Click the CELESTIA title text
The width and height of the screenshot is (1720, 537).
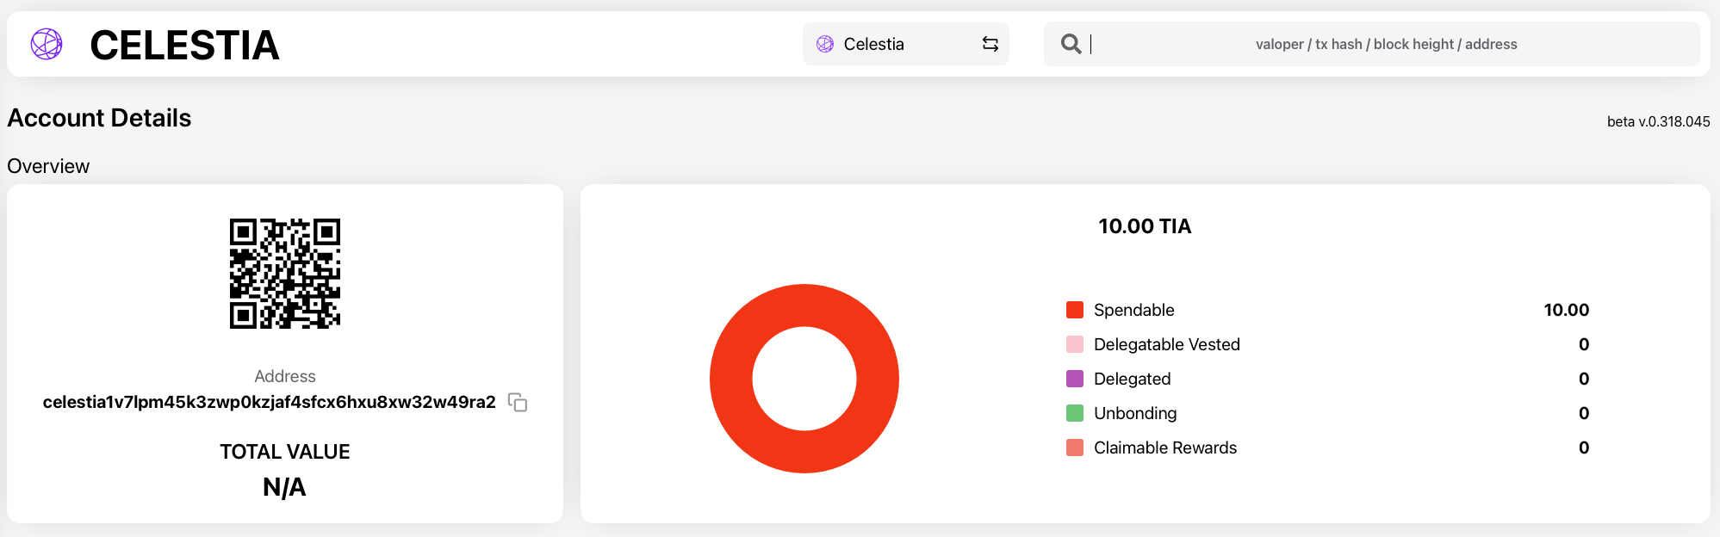(x=184, y=45)
